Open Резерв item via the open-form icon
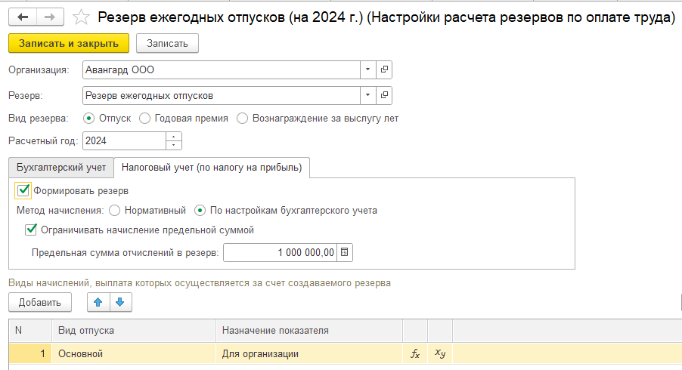 384,95
